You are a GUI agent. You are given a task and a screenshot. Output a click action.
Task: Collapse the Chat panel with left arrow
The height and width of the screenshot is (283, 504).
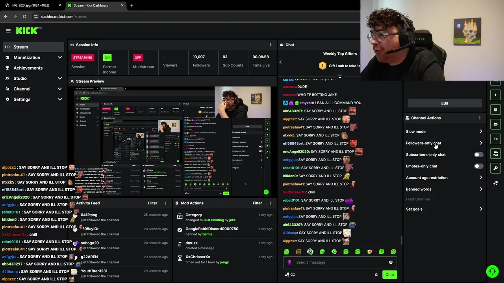click(x=280, y=62)
